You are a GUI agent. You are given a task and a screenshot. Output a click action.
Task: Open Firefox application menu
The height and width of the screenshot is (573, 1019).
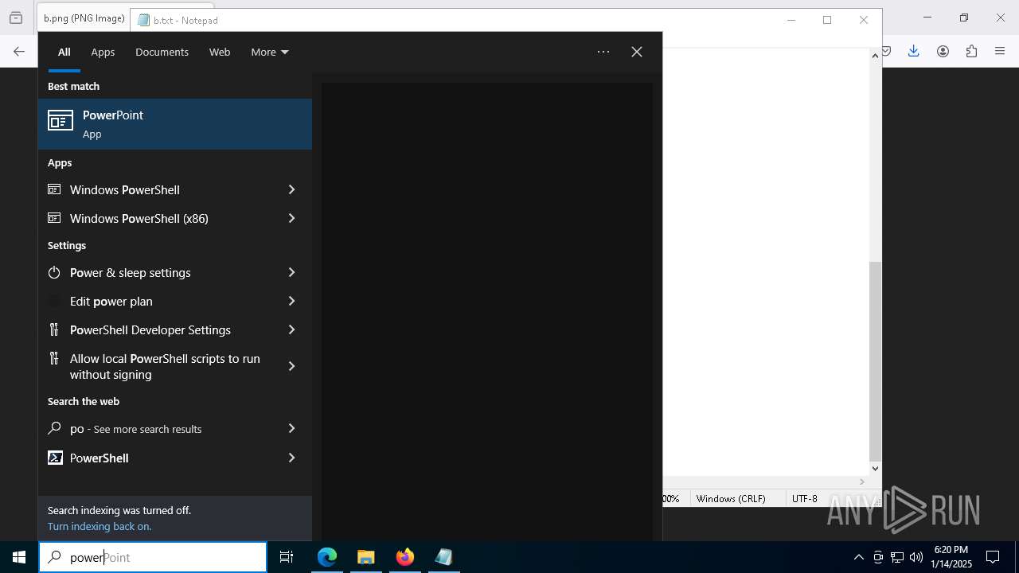1000,51
